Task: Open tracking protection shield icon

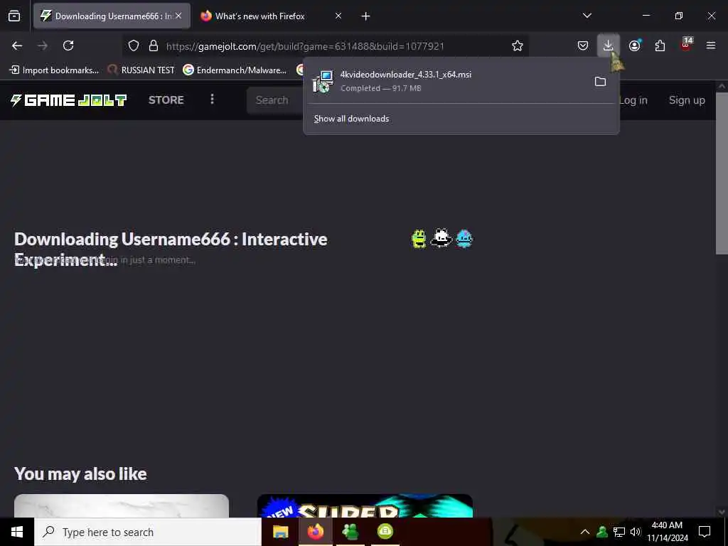Action: [x=134, y=45]
